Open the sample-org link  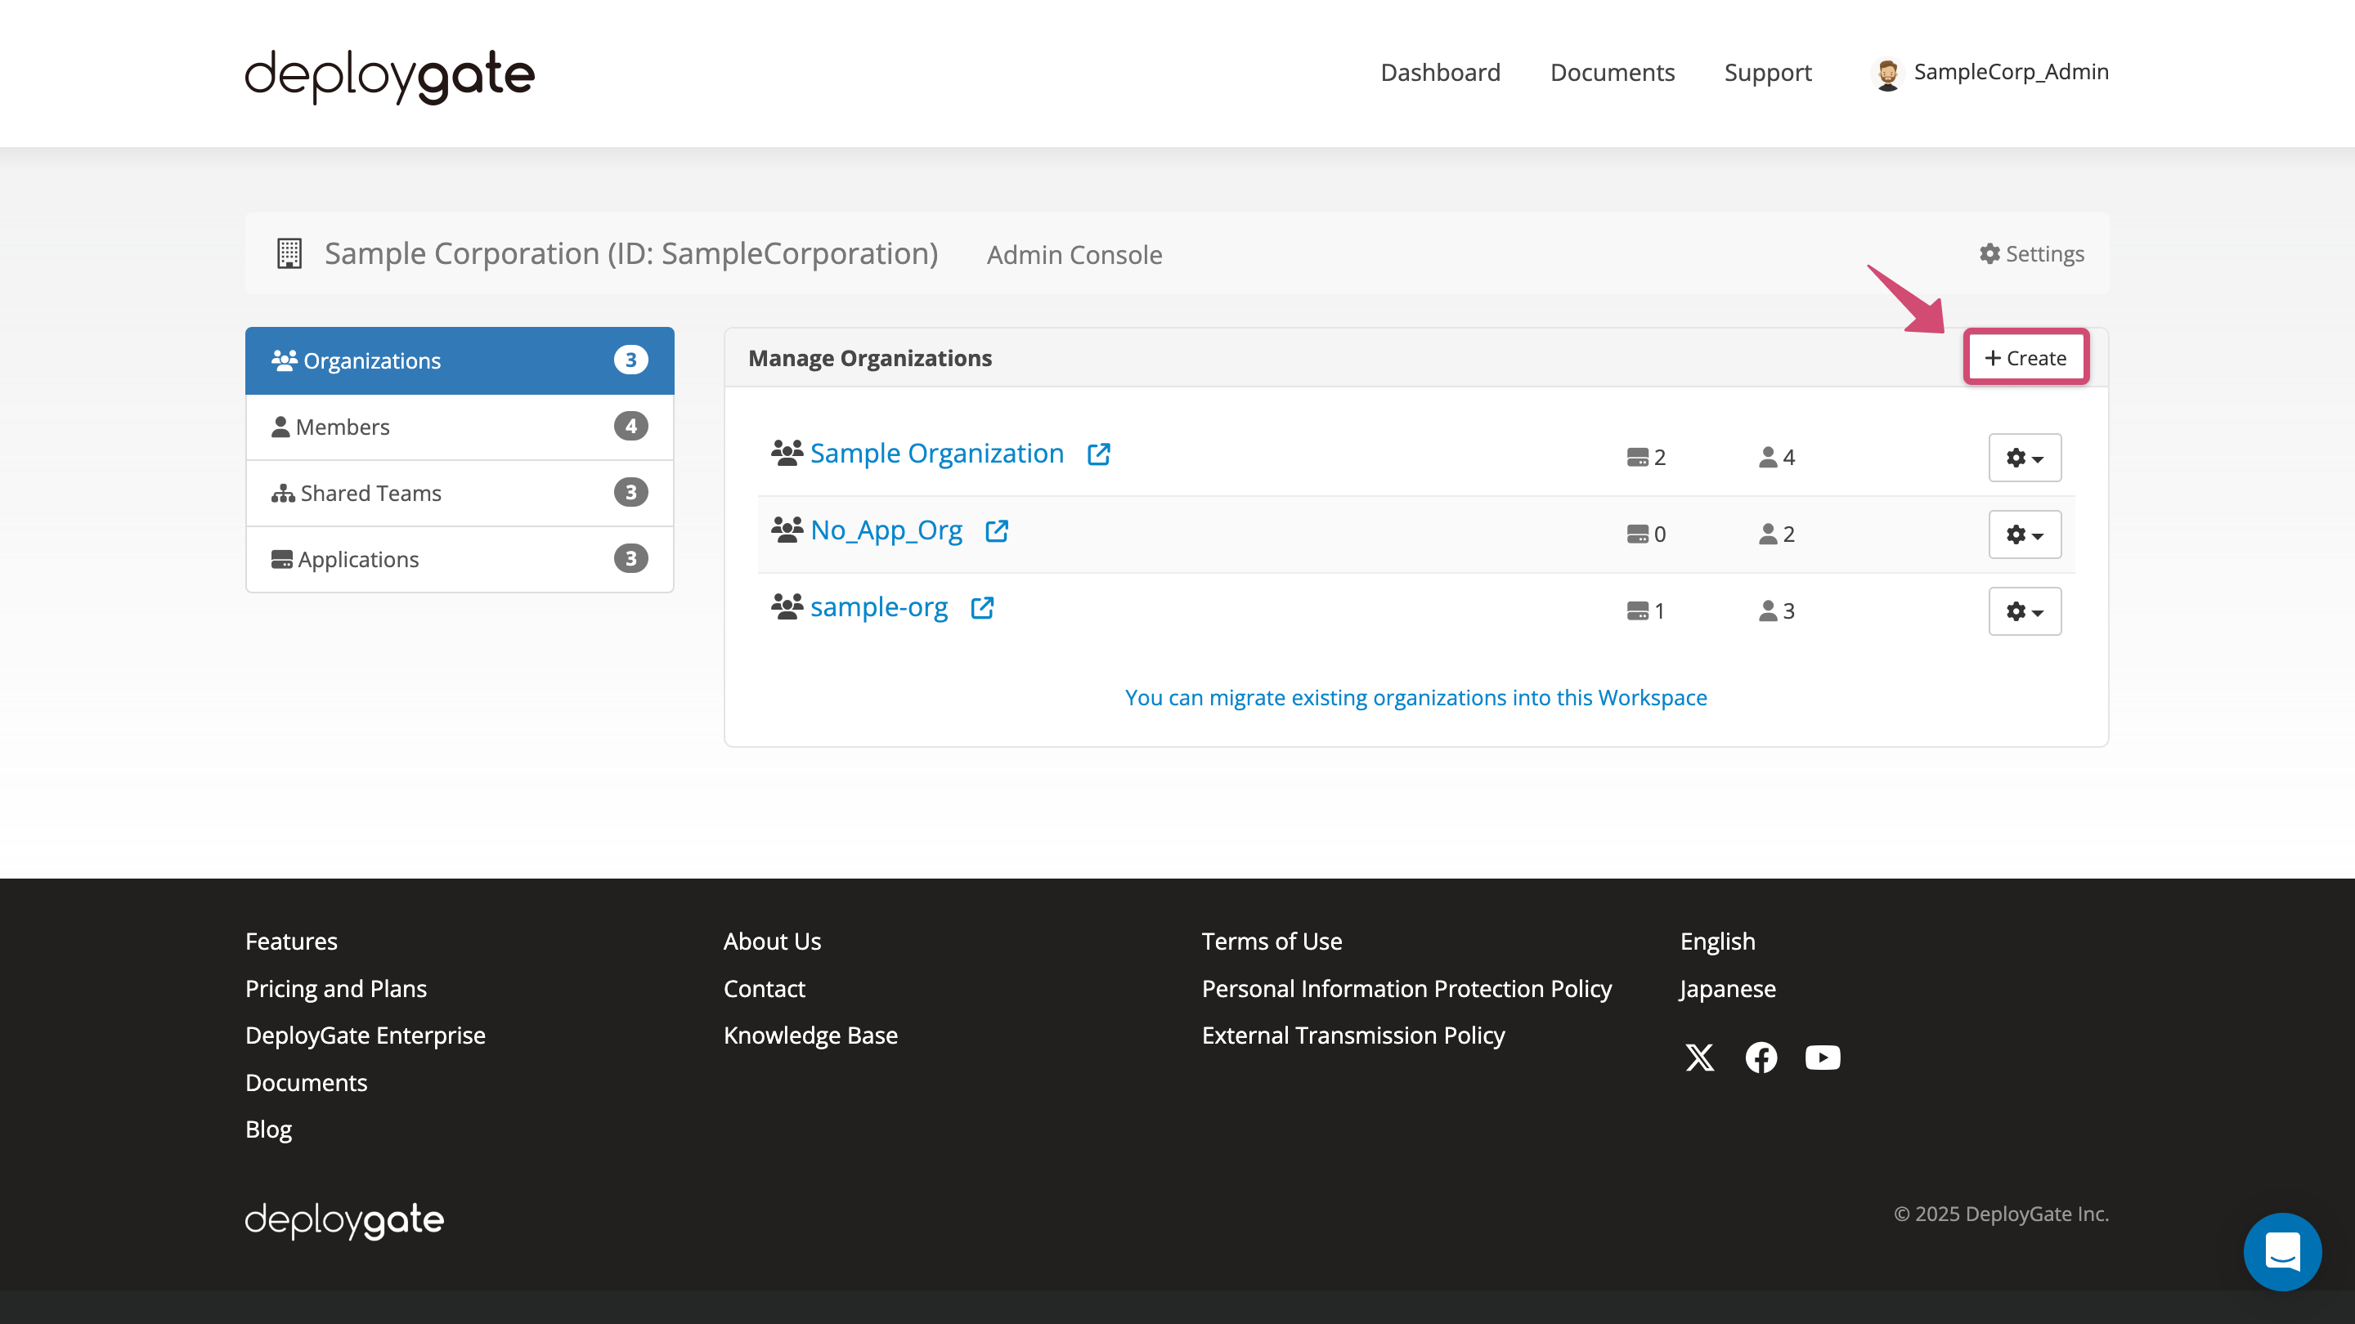[x=878, y=606]
